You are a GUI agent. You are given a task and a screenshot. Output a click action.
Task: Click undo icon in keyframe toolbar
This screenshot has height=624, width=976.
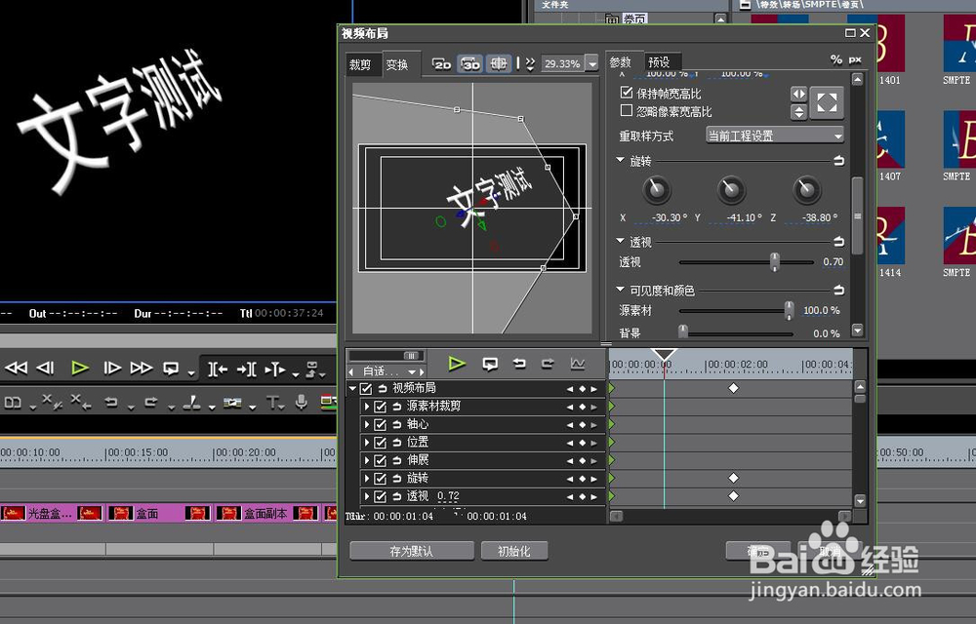518,364
